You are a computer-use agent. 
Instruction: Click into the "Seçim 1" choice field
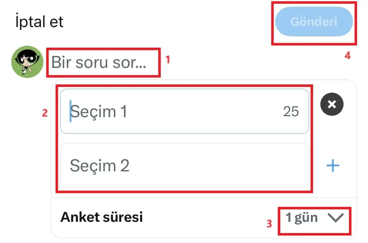[172, 112]
